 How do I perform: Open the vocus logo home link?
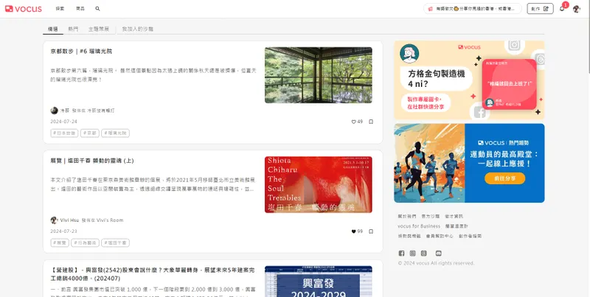[24, 9]
